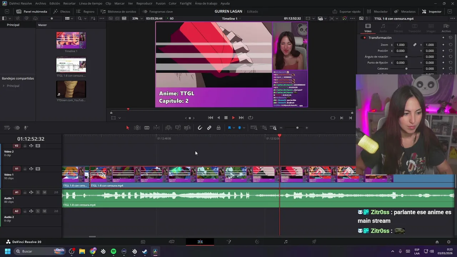Solo the Audio 1 track
This screenshot has width=457, height=257.
[x=37, y=192]
